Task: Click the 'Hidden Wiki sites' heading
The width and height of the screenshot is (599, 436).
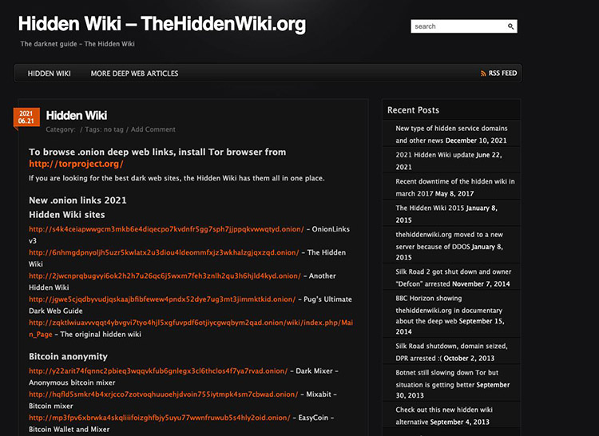Action: point(67,215)
